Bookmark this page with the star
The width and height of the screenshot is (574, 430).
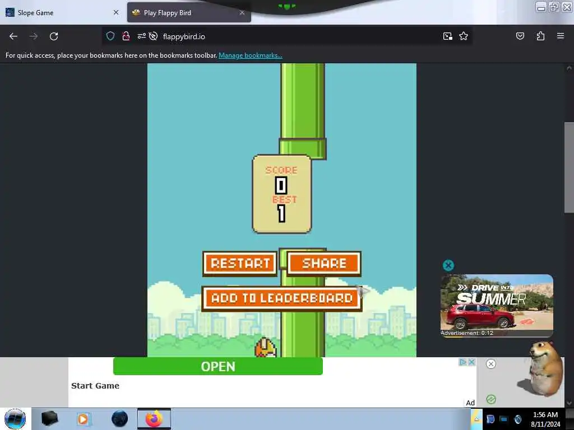464,36
